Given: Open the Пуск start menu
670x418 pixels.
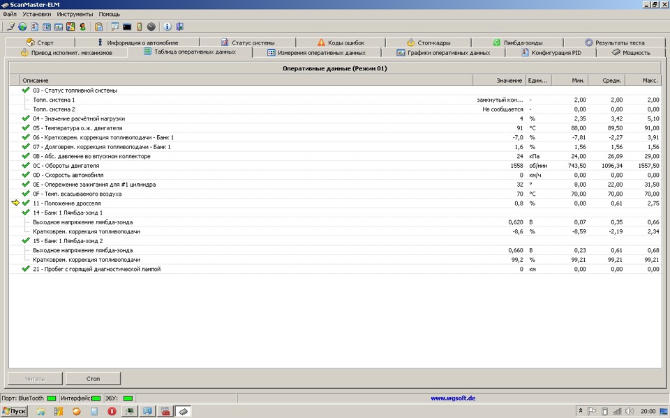Looking at the screenshot, I should (15, 412).
